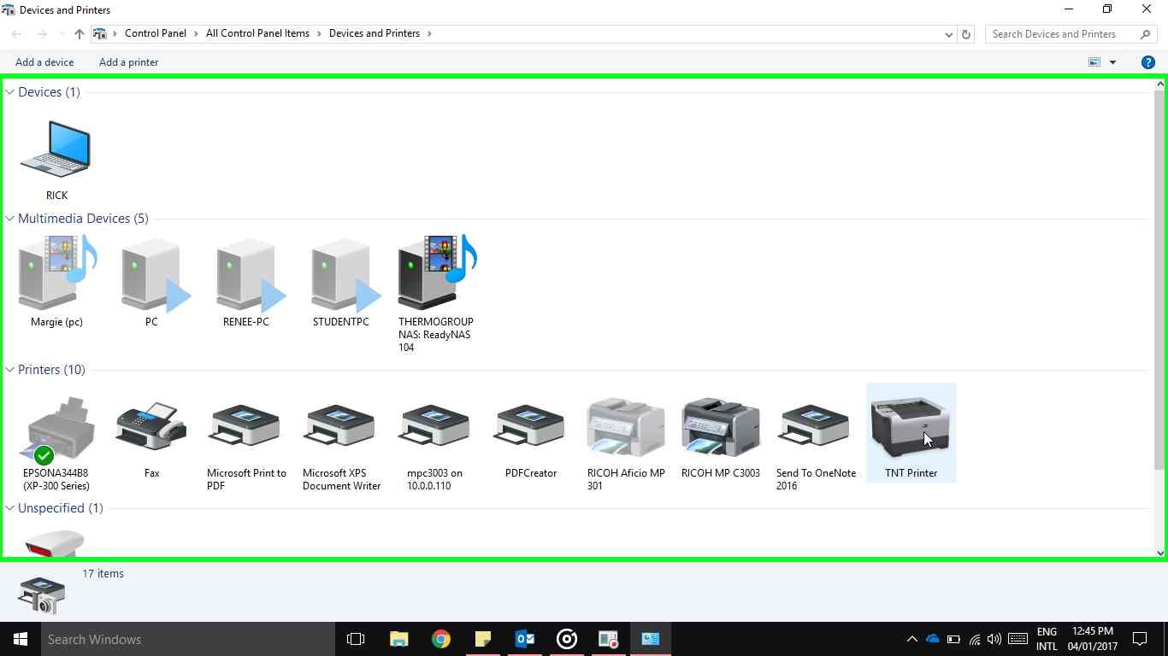Open File Explorer from taskbar
The height and width of the screenshot is (656, 1168).
(x=398, y=639)
